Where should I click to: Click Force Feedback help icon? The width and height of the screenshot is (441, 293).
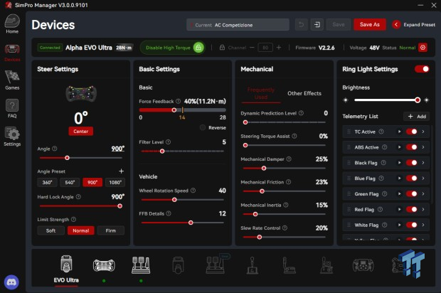pyautogui.click(x=178, y=101)
